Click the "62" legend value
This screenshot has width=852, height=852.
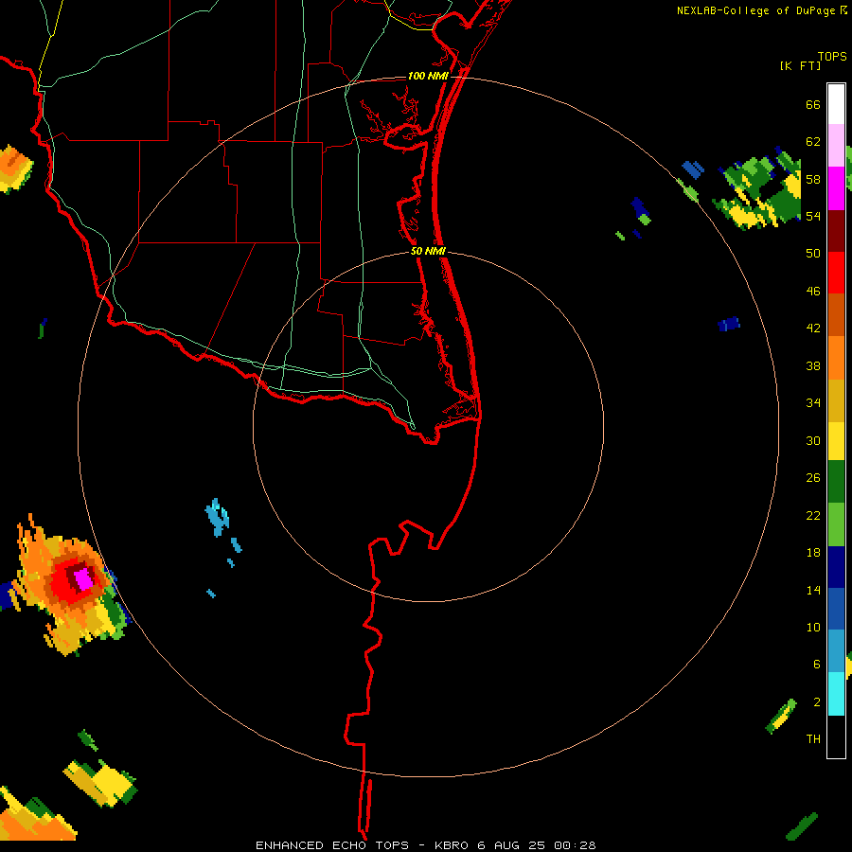(813, 142)
